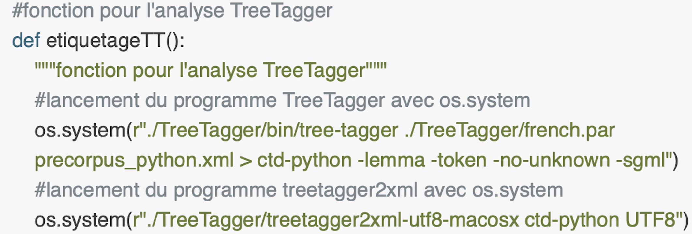Click the treetagger2xml comment line

coord(299,190)
